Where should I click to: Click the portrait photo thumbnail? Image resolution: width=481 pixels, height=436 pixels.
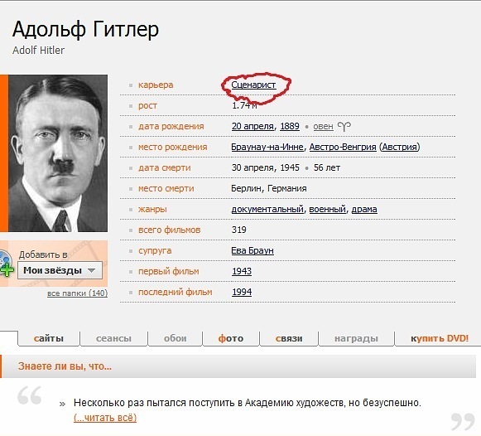pyautogui.click(x=58, y=153)
